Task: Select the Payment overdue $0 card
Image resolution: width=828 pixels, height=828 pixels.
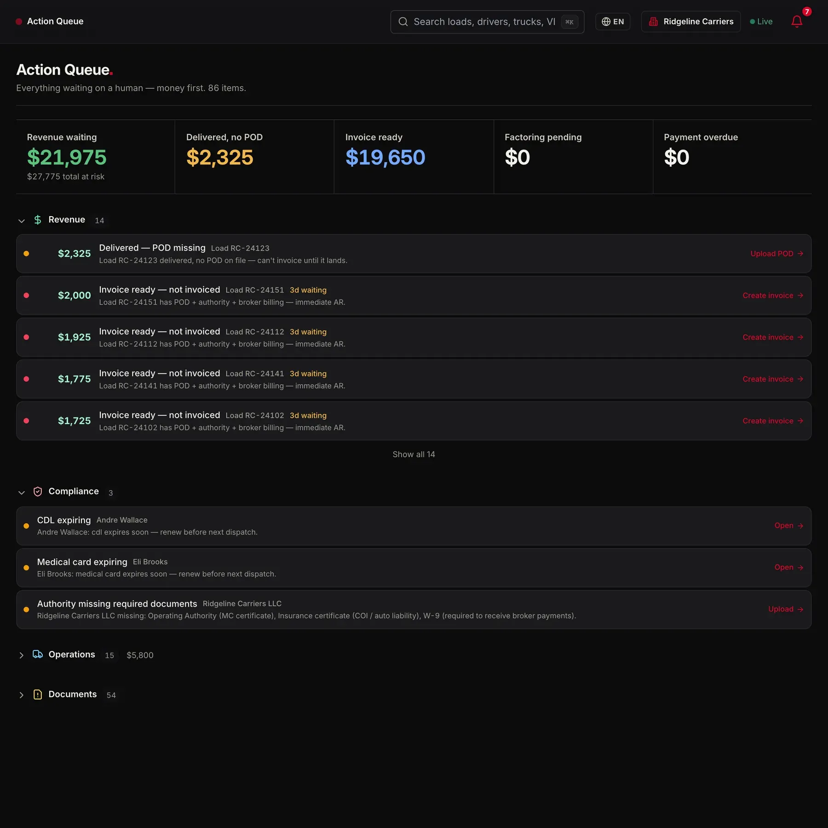Action: click(x=732, y=157)
